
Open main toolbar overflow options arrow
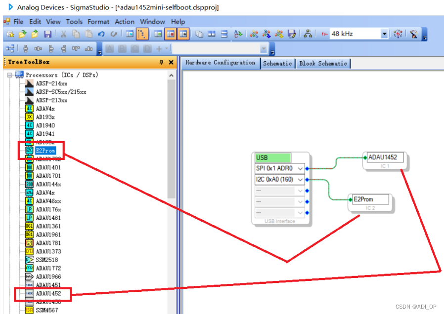pyautogui.click(x=424, y=35)
